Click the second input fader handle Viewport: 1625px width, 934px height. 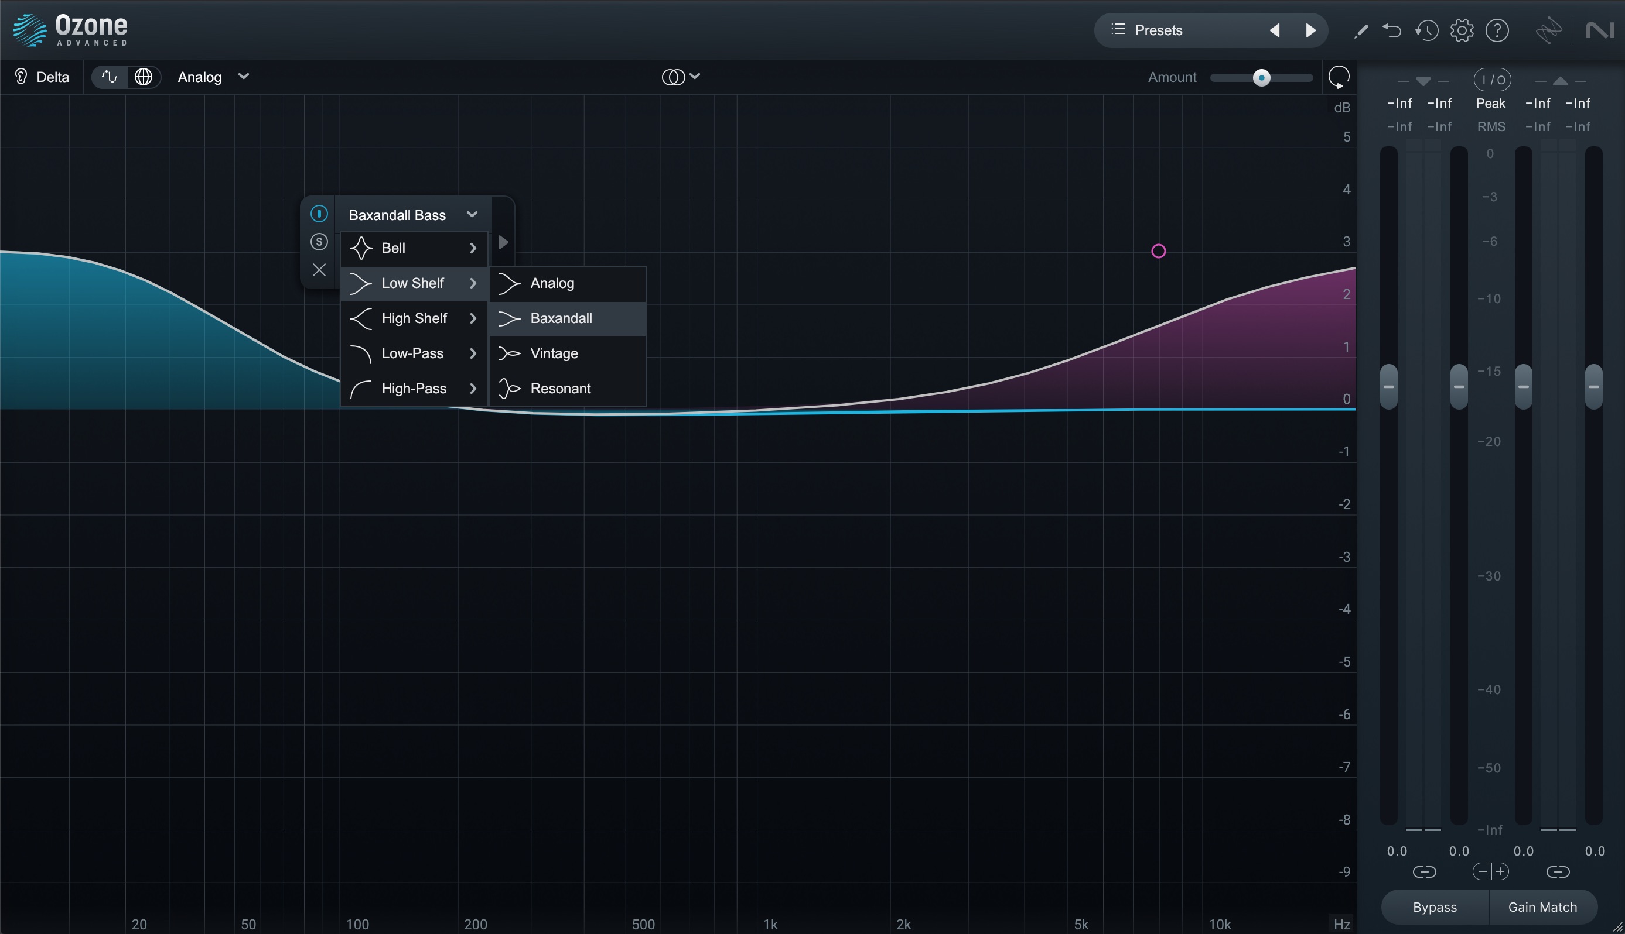[x=1459, y=387]
